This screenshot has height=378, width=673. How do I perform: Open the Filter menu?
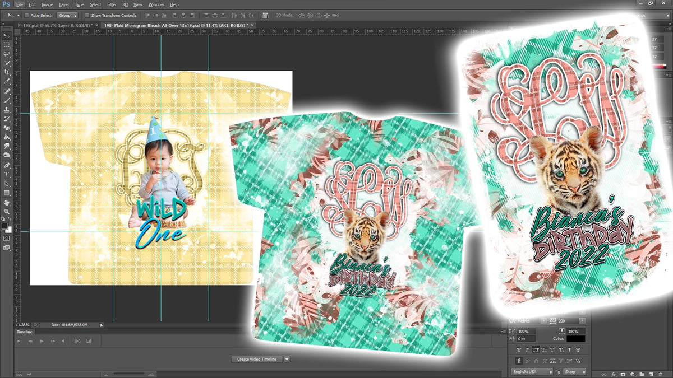click(112, 4)
